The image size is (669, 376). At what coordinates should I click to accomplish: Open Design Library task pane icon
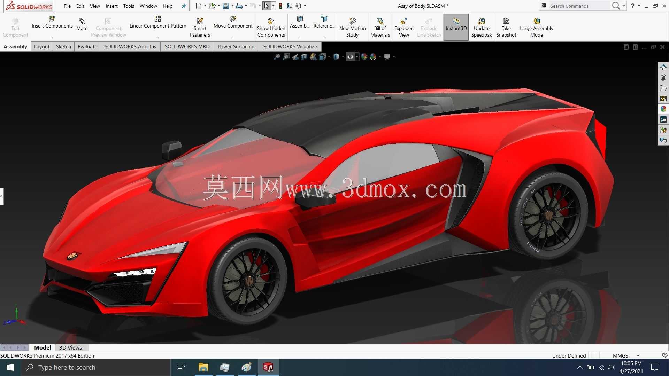pos(663,78)
